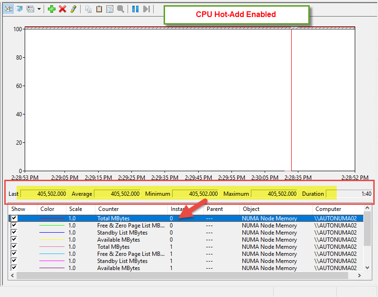Image resolution: width=378 pixels, height=297 pixels.
Task: Click the Computer column header
Action: (x=328, y=209)
